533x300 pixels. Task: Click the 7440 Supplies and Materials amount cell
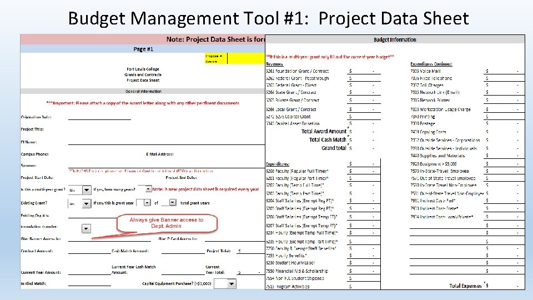click(504, 156)
